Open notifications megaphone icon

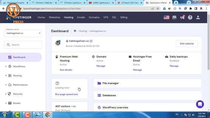[182, 17]
